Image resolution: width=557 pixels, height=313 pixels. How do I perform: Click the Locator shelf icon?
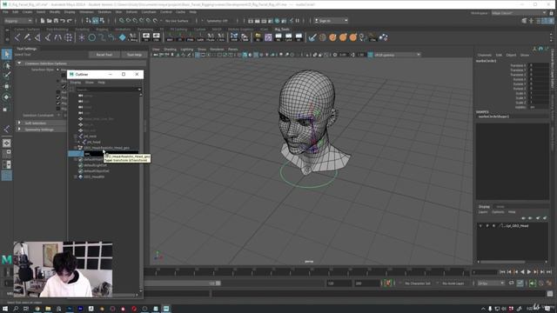tap(82, 37)
